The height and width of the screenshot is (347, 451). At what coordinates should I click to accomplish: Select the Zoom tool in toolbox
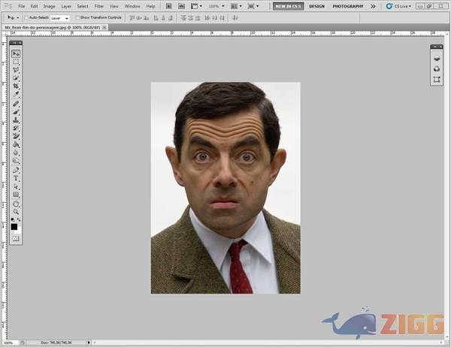tap(16, 212)
